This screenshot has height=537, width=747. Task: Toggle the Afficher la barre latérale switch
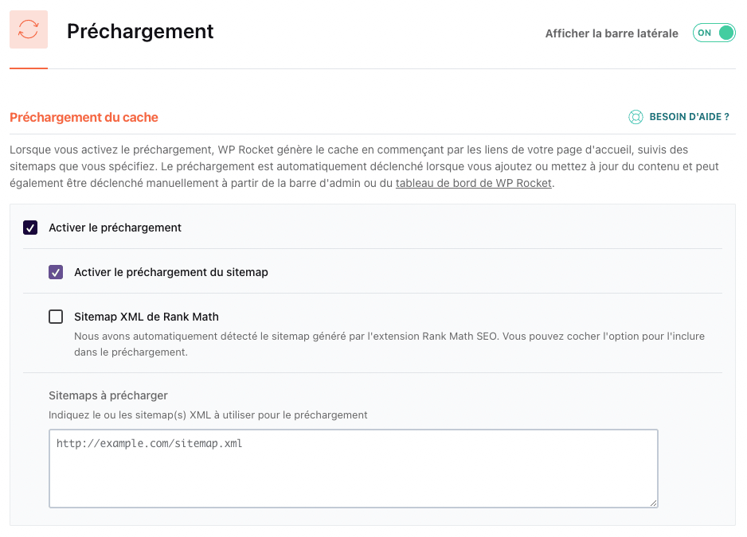714,33
